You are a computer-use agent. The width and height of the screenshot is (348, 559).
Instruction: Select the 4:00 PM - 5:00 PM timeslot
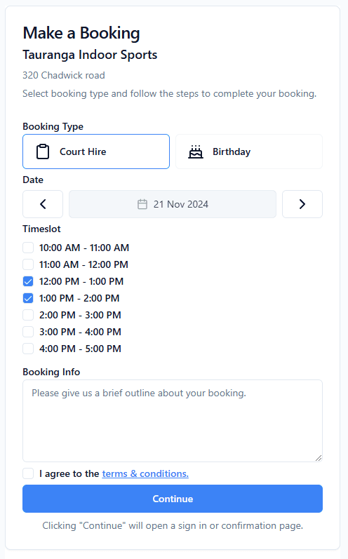coord(28,349)
